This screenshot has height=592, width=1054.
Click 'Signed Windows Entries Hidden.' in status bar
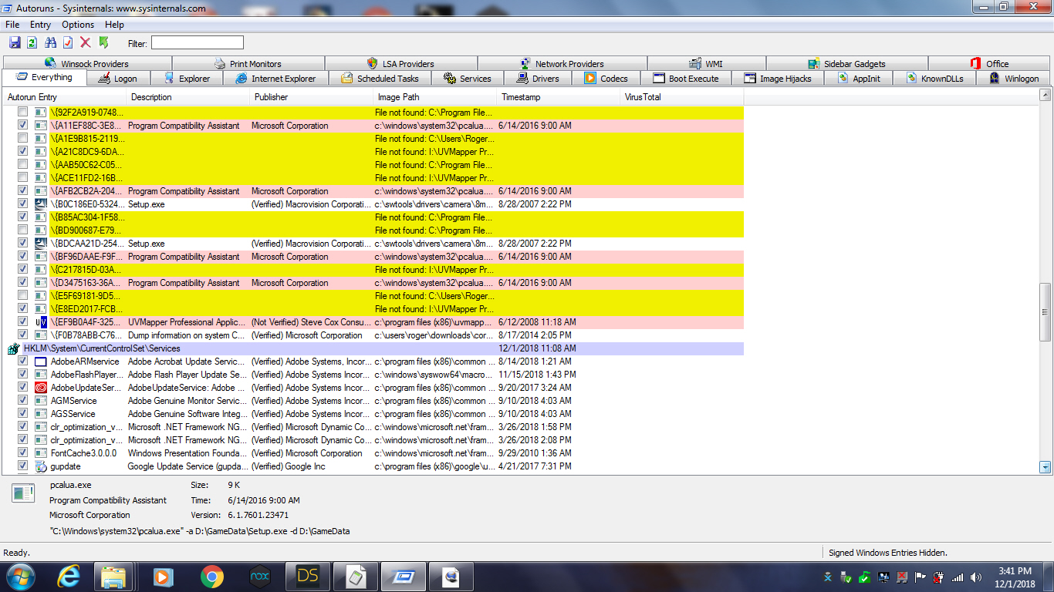[x=887, y=553]
